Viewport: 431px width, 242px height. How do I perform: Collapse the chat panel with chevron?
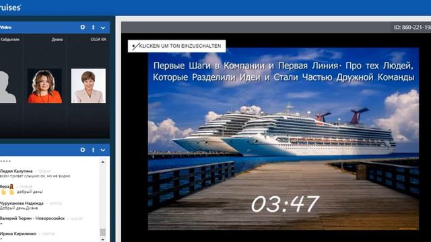click(x=103, y=150)
